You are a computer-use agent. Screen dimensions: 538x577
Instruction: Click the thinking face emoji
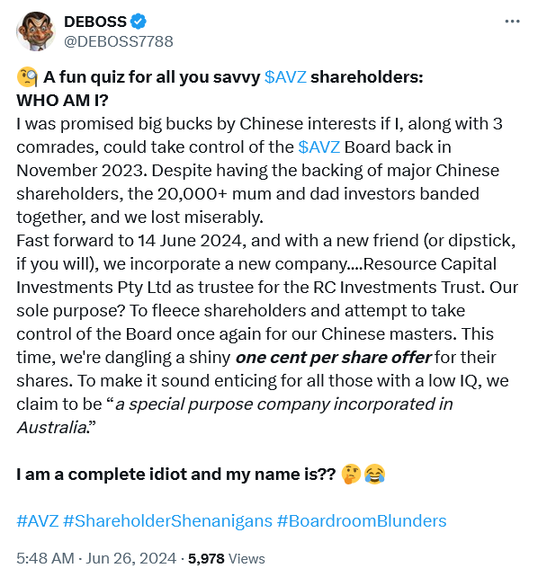click(x=351, y=474)
